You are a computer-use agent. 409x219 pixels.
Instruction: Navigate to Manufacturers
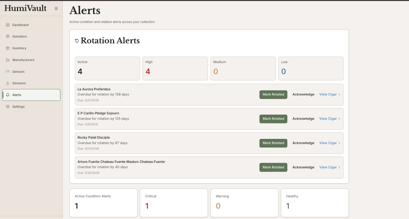click(x=31, y=60)
